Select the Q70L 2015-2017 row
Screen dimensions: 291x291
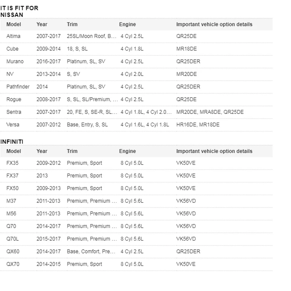tap(136, 239)
